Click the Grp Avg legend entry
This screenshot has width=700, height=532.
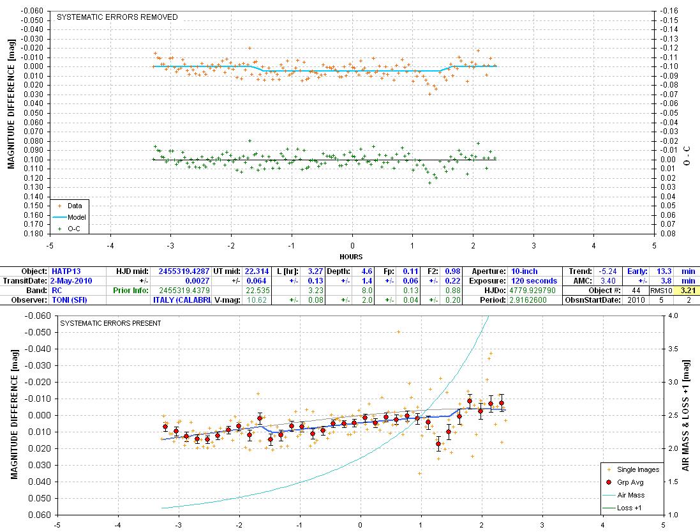(625, 482)
